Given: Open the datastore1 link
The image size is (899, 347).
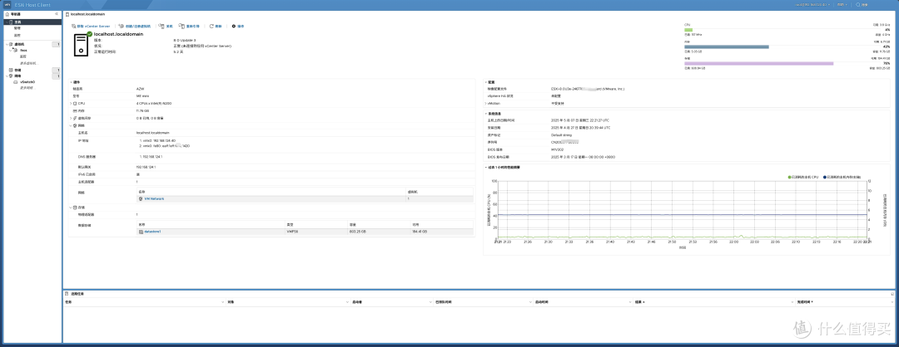Looking at the screenshot, I should [152, 232].
